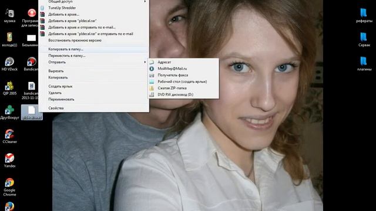Viewport: 376px width, 211px height.
Task: Choose Добавить в архив "pldecal.rar"
Action: pos(93,21)
